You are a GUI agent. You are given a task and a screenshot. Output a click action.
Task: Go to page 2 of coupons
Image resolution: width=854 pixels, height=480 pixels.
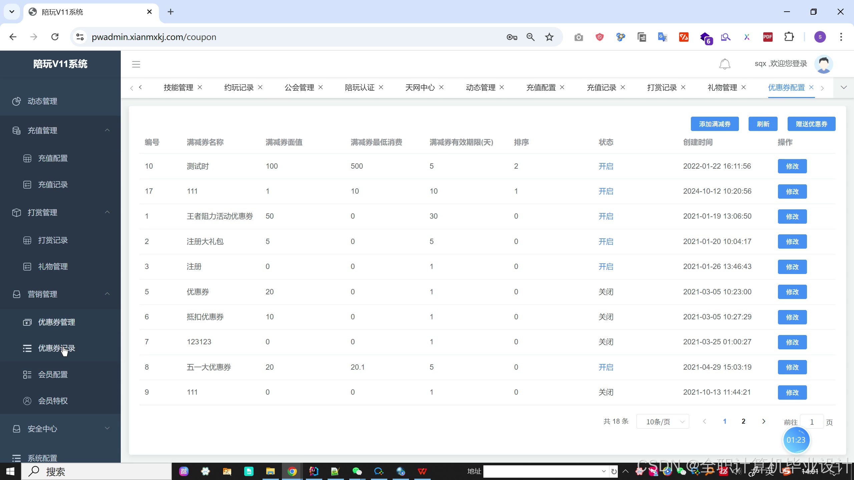tap(743, 421)
